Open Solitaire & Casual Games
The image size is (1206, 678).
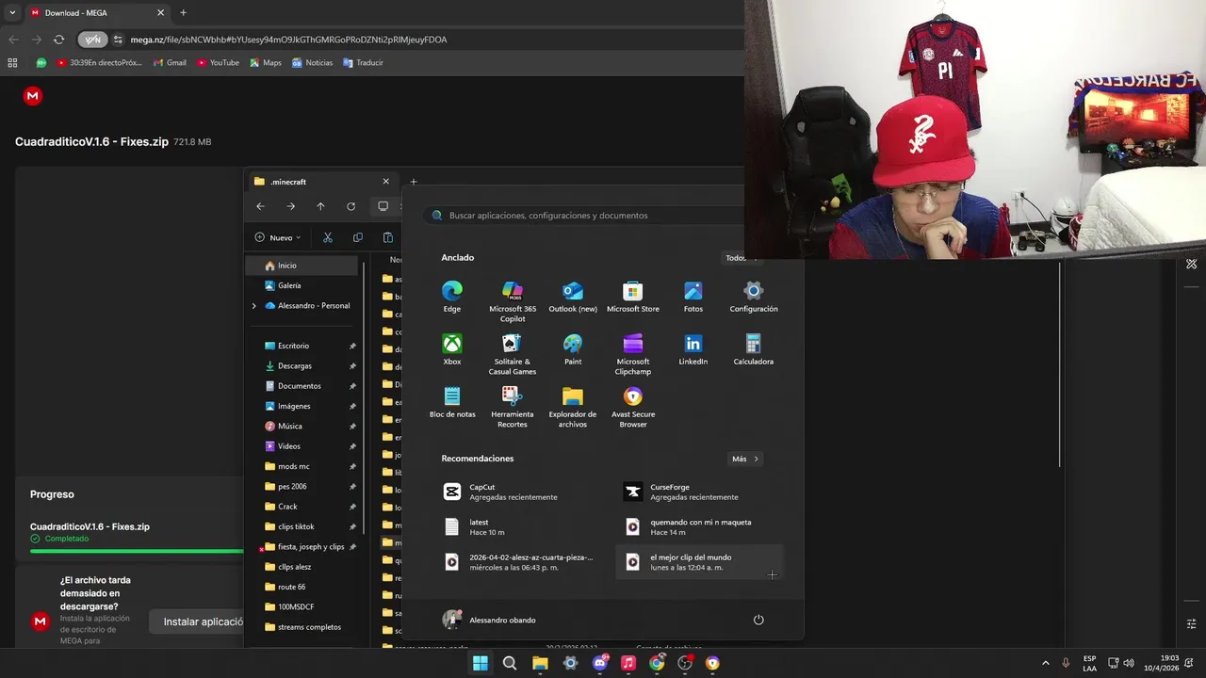513,354
